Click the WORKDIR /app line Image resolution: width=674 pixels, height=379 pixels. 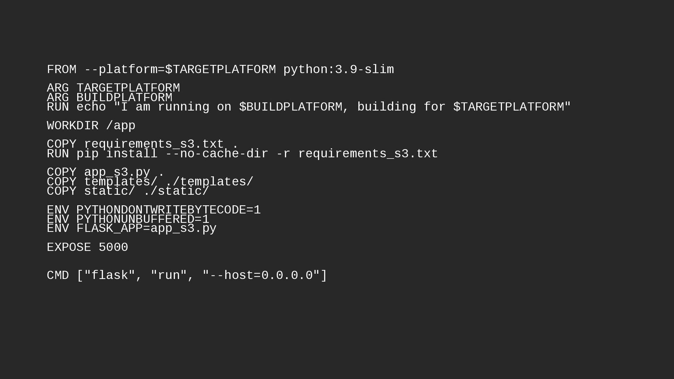[x=91, y=126]
